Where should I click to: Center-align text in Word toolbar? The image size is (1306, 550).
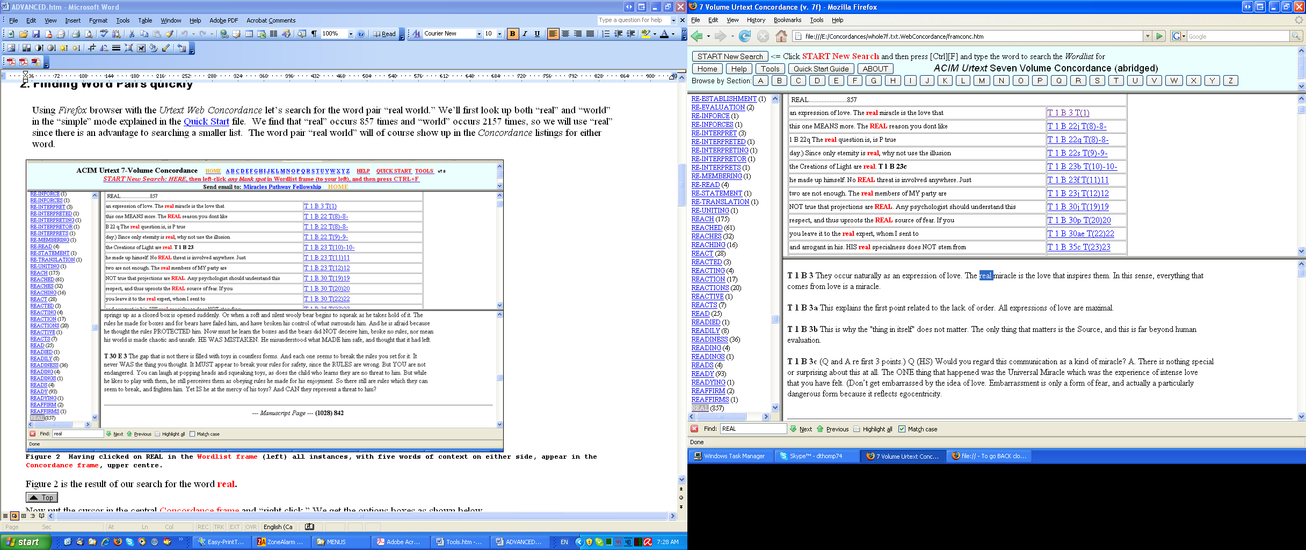pyautogui.click(x=565, y=34)
